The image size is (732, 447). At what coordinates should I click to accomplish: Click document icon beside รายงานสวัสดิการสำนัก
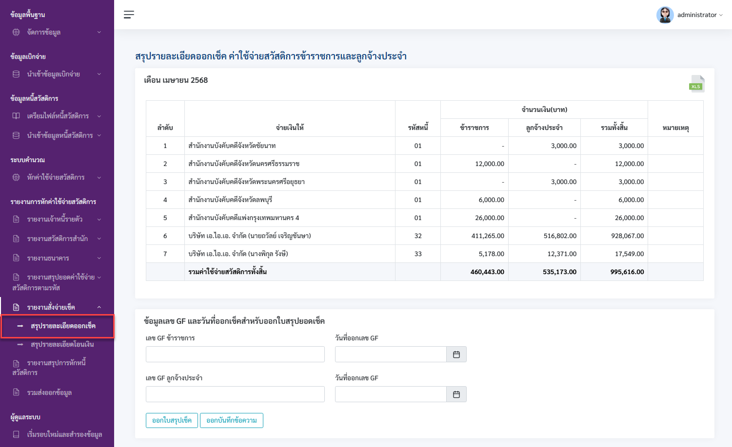click(16, 239)
